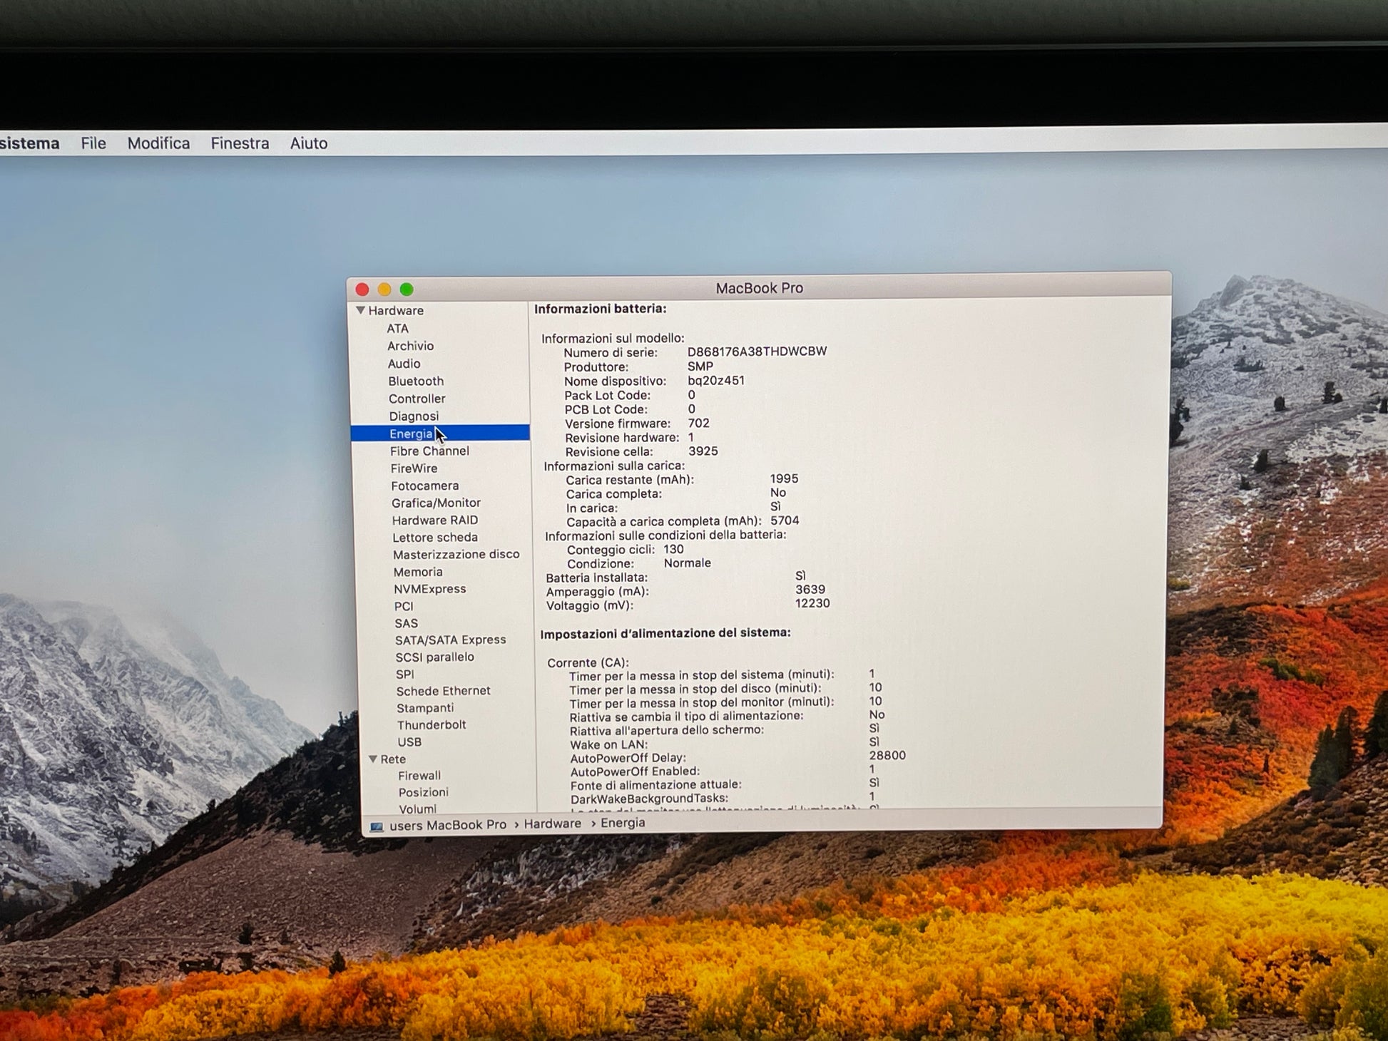The height and width of the screenshot is (1041, 1388).
Task: Click the 'Normale' condition value
Action: point(687,563)
